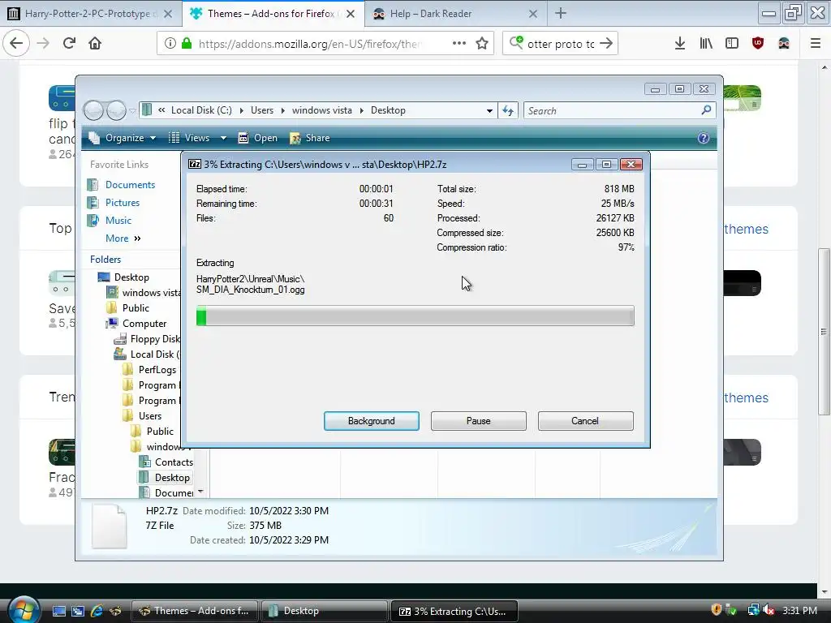This screenshot has height=623, width=831.
Task: Click the Desktop breadcrumb segment
Action: (x=388, y=110)
